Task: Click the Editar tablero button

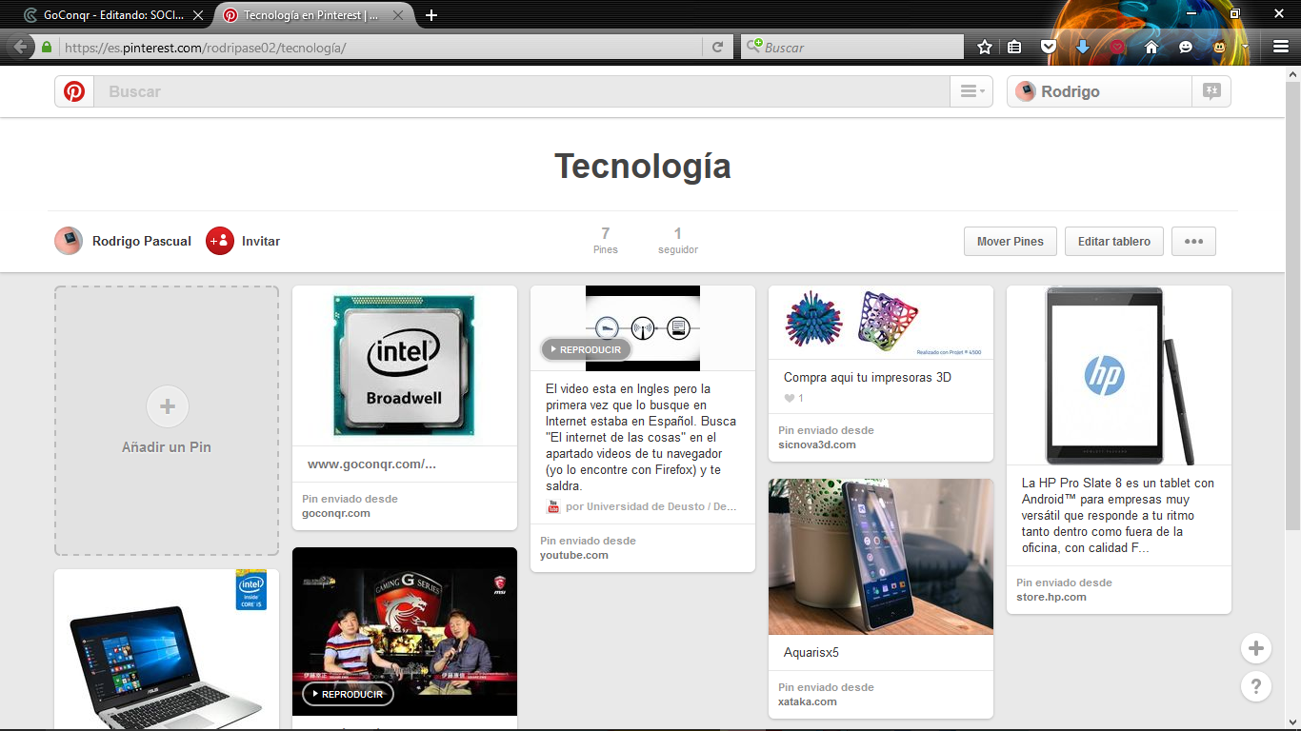Action: [1113, 241]
